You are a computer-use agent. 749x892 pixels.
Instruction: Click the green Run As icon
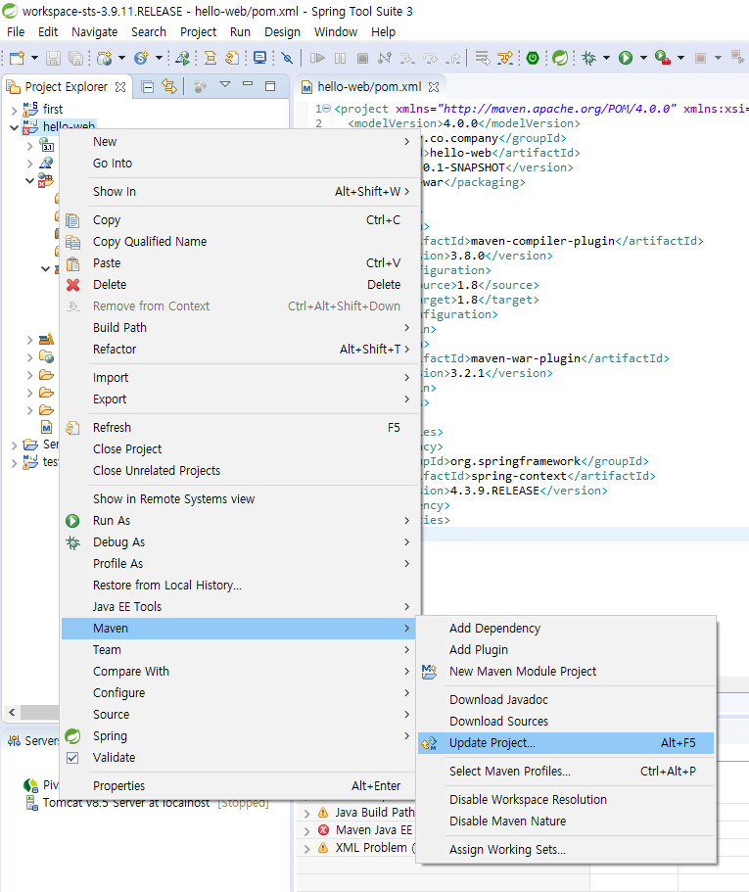[x=72, y=521]
